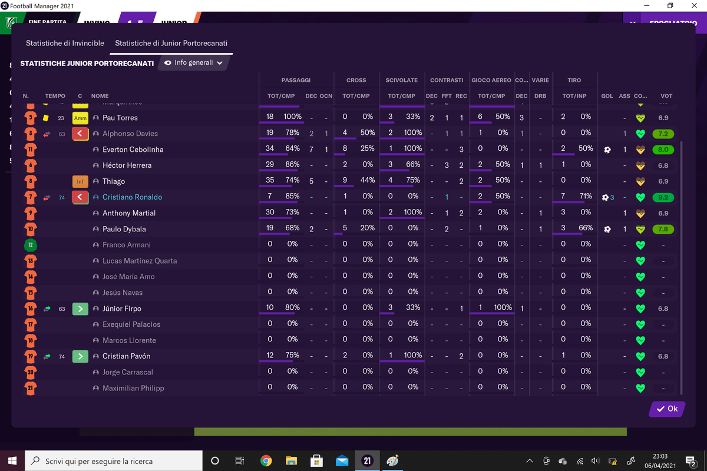Click the goal ball icon for Everton Cebolinha
707x471 pixels.
[607, 150]
